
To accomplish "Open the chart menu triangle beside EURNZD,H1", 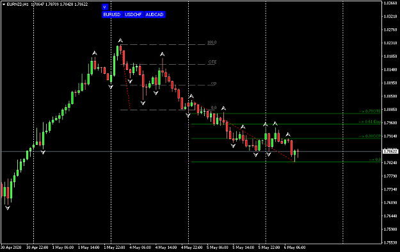I will pos(4,4).
